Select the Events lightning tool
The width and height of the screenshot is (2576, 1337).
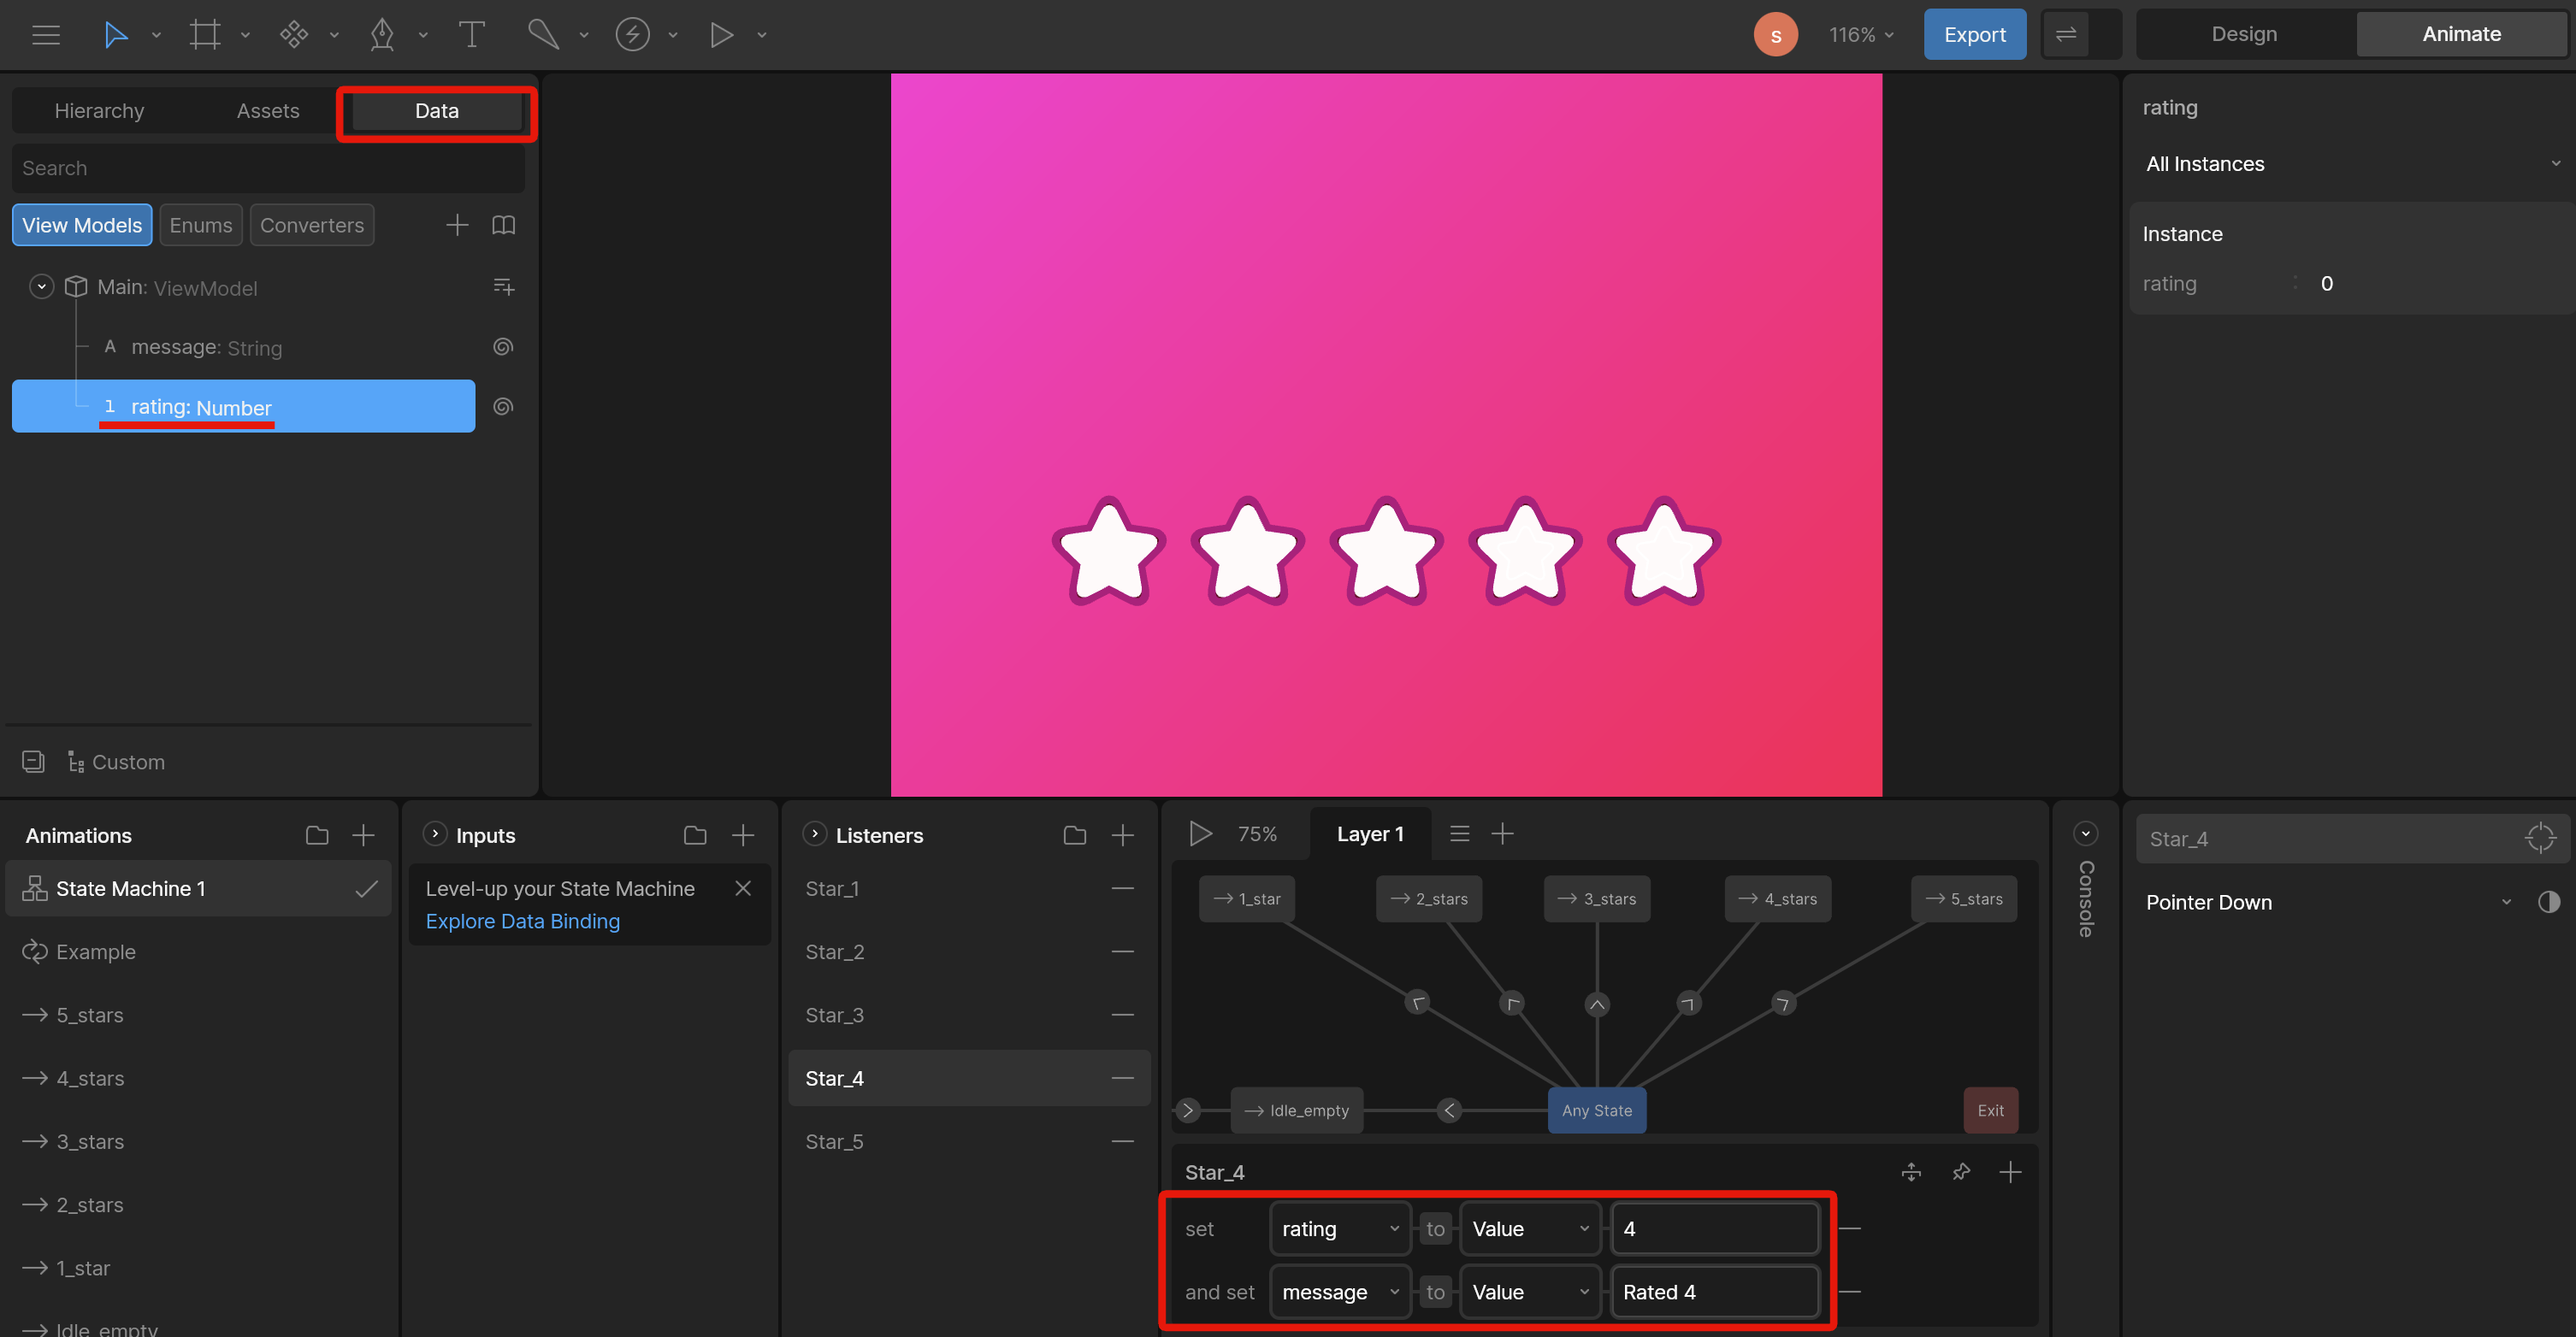[x=632, y=35]
